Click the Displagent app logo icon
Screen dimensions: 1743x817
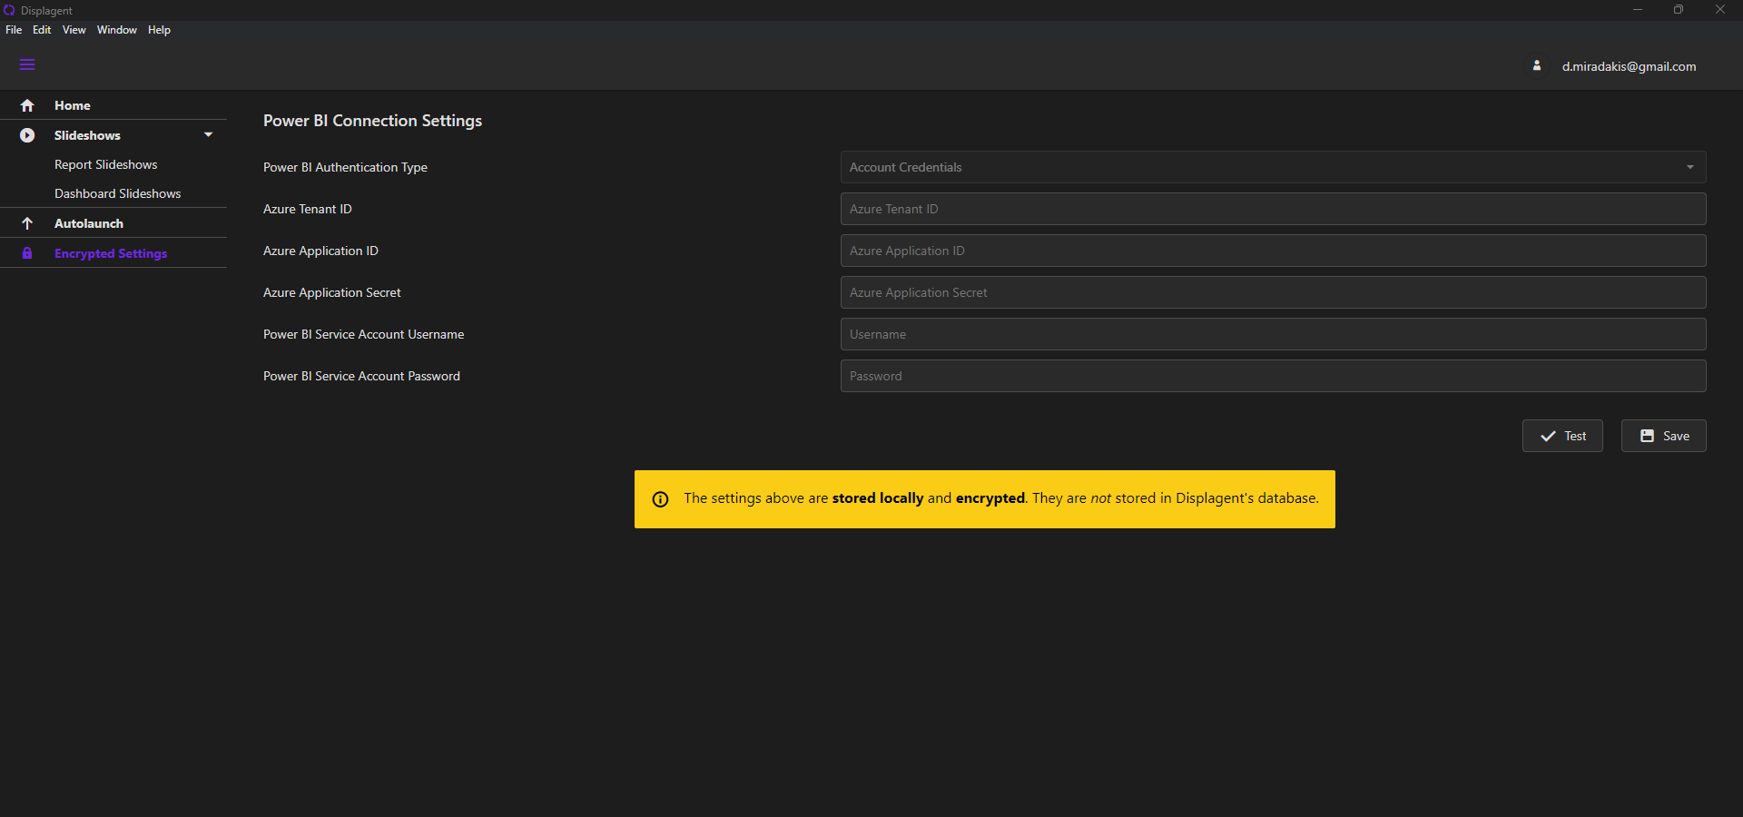click(9, 10)
